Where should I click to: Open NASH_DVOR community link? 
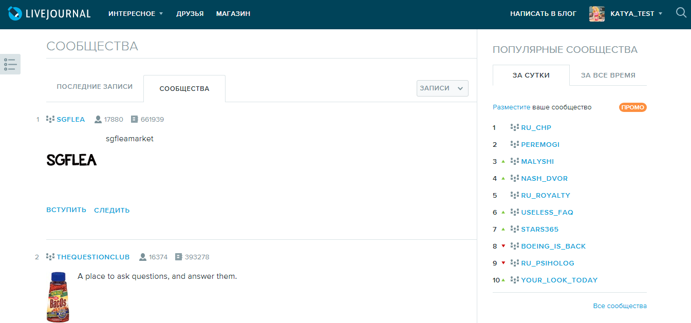tap(544, 178)
